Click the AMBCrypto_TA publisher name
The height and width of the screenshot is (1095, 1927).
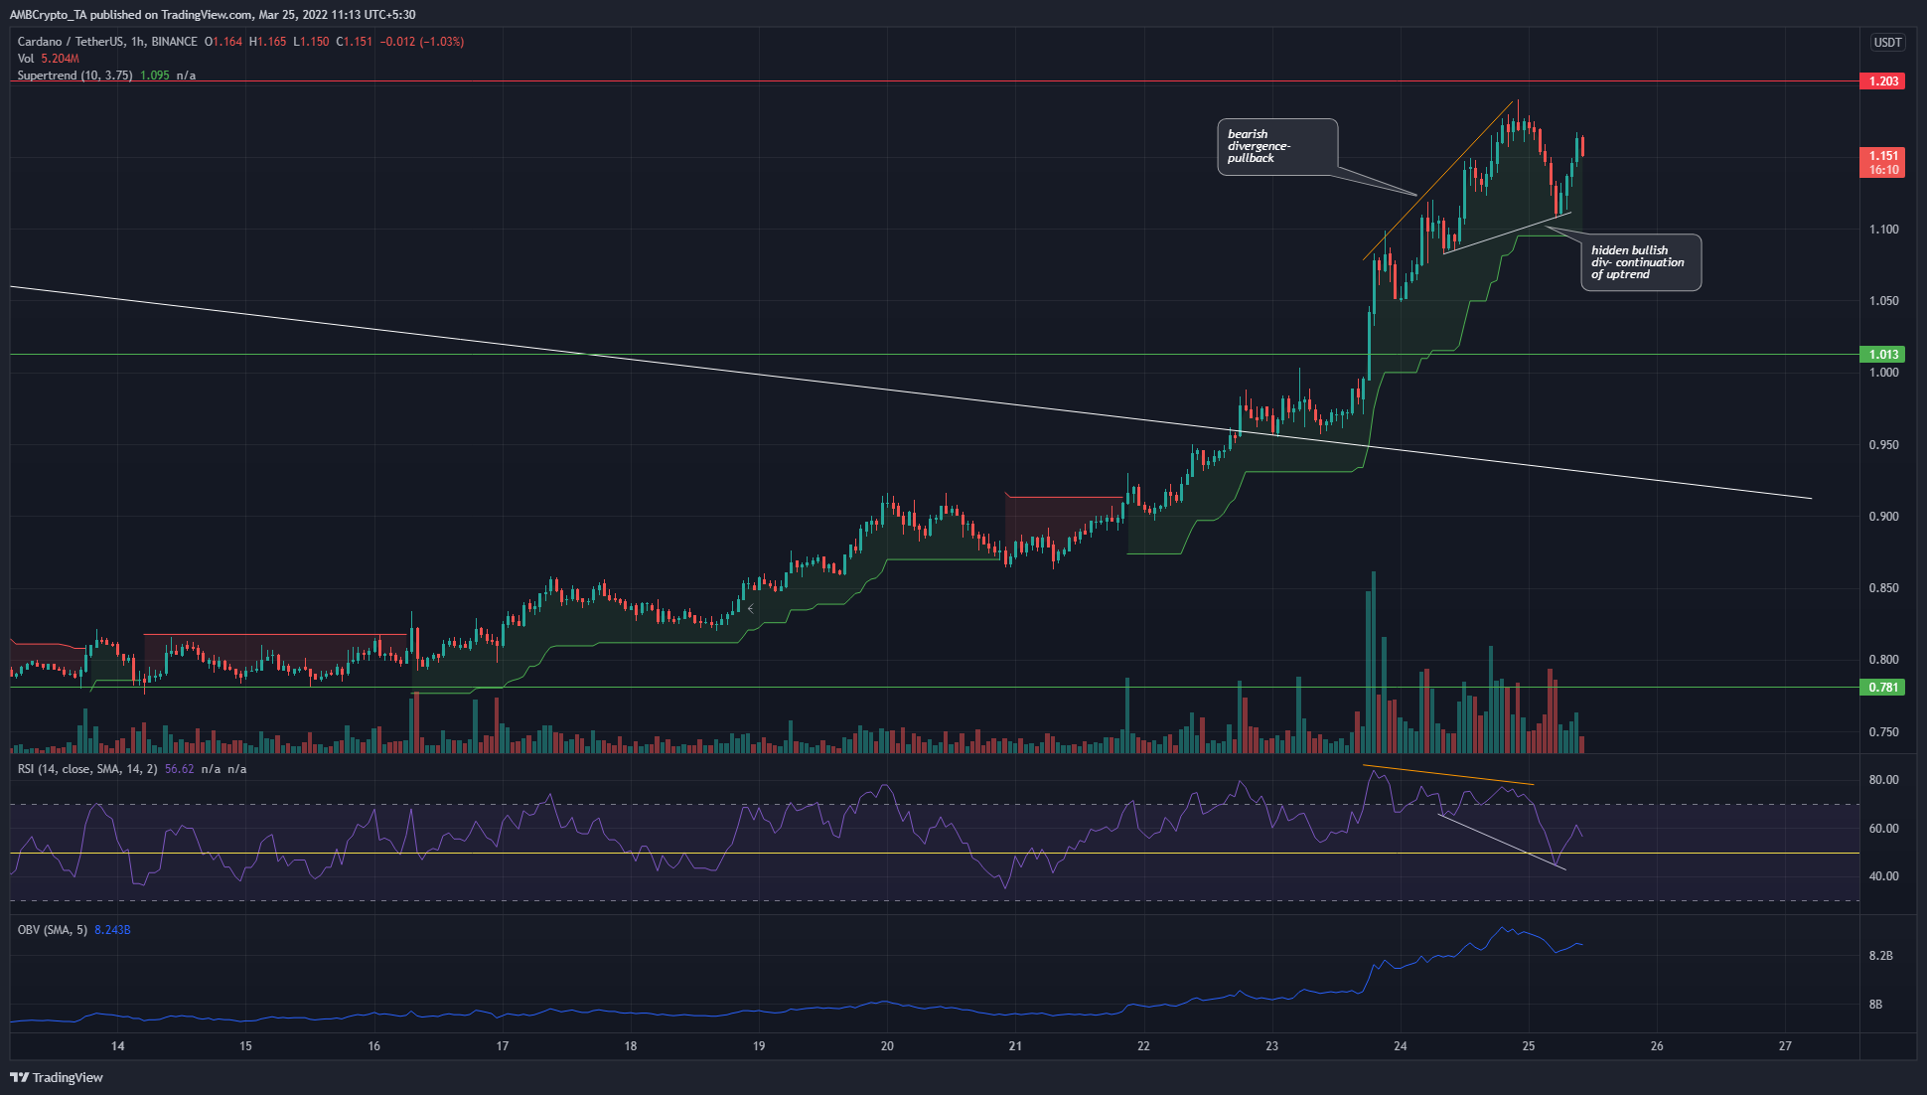[50, 14]
